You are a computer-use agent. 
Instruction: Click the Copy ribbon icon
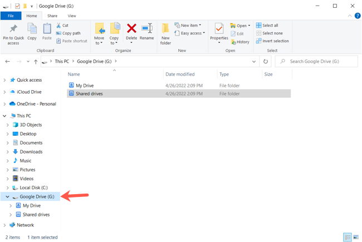click(x=32, y=29)
